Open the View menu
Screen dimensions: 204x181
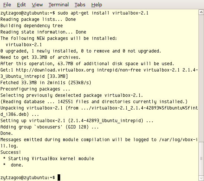[37, 5]
